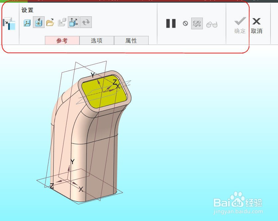
Task: Pause the feature with the pause button
Action: pos(171,23)
